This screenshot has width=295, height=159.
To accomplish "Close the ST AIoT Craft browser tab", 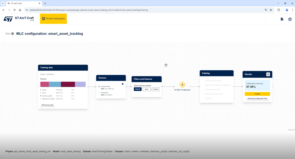I will (40, 3).
